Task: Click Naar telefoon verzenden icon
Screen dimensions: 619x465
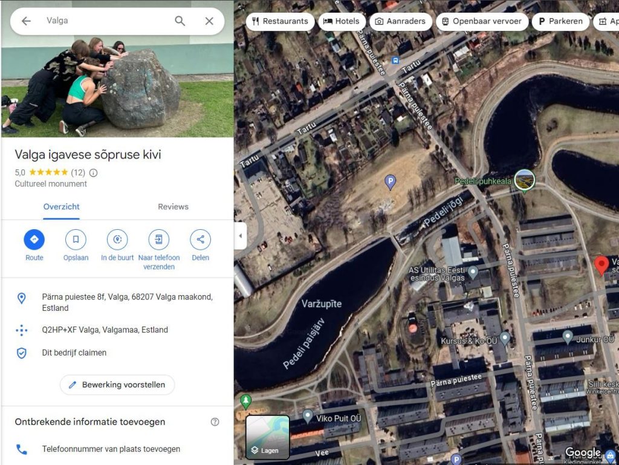Action: click(x=159, y=240)
